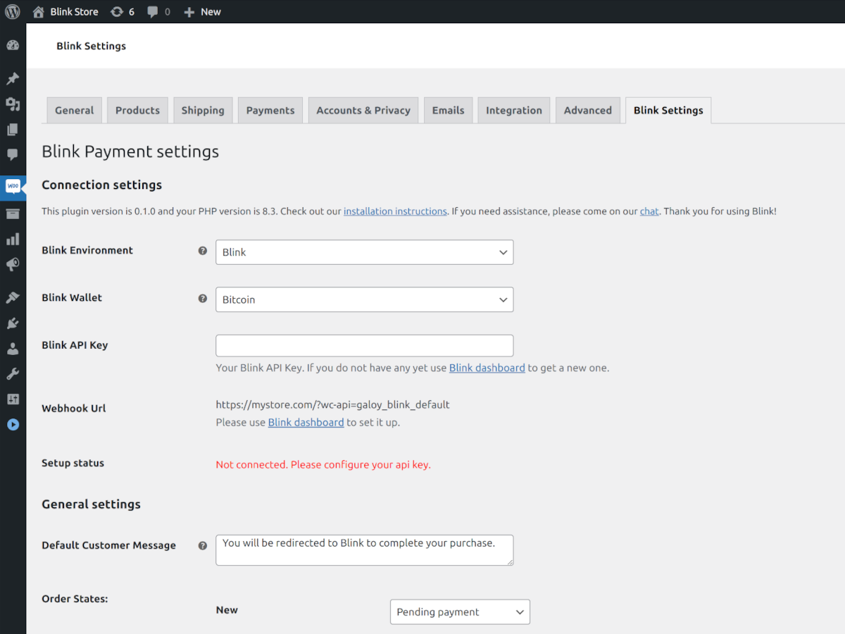The width and height of the screenshot is (845, 634).
Task: Click help icon next to Default Customer Message
Action: pos(203,545)
